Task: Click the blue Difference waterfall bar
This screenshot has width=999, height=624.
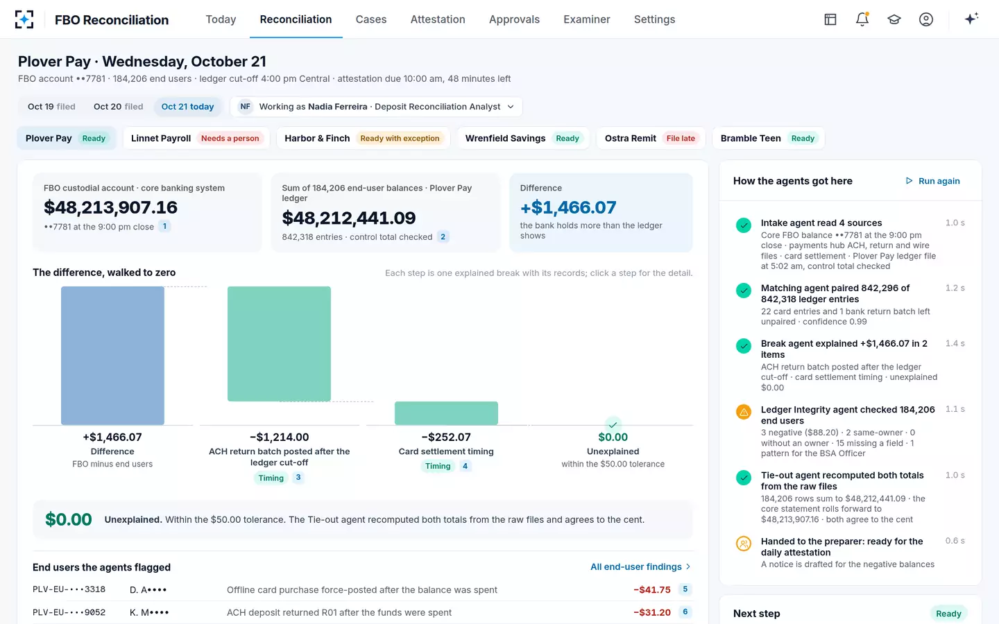Action: (112, 356)
